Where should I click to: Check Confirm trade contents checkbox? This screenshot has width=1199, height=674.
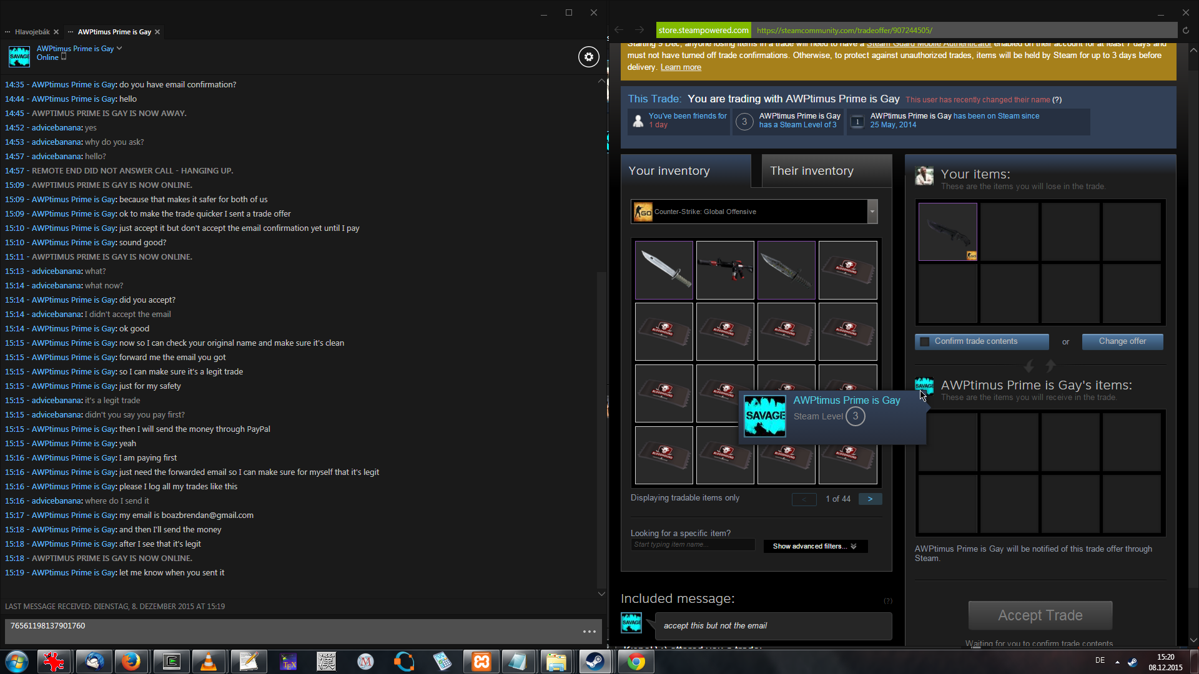(925, 341)
